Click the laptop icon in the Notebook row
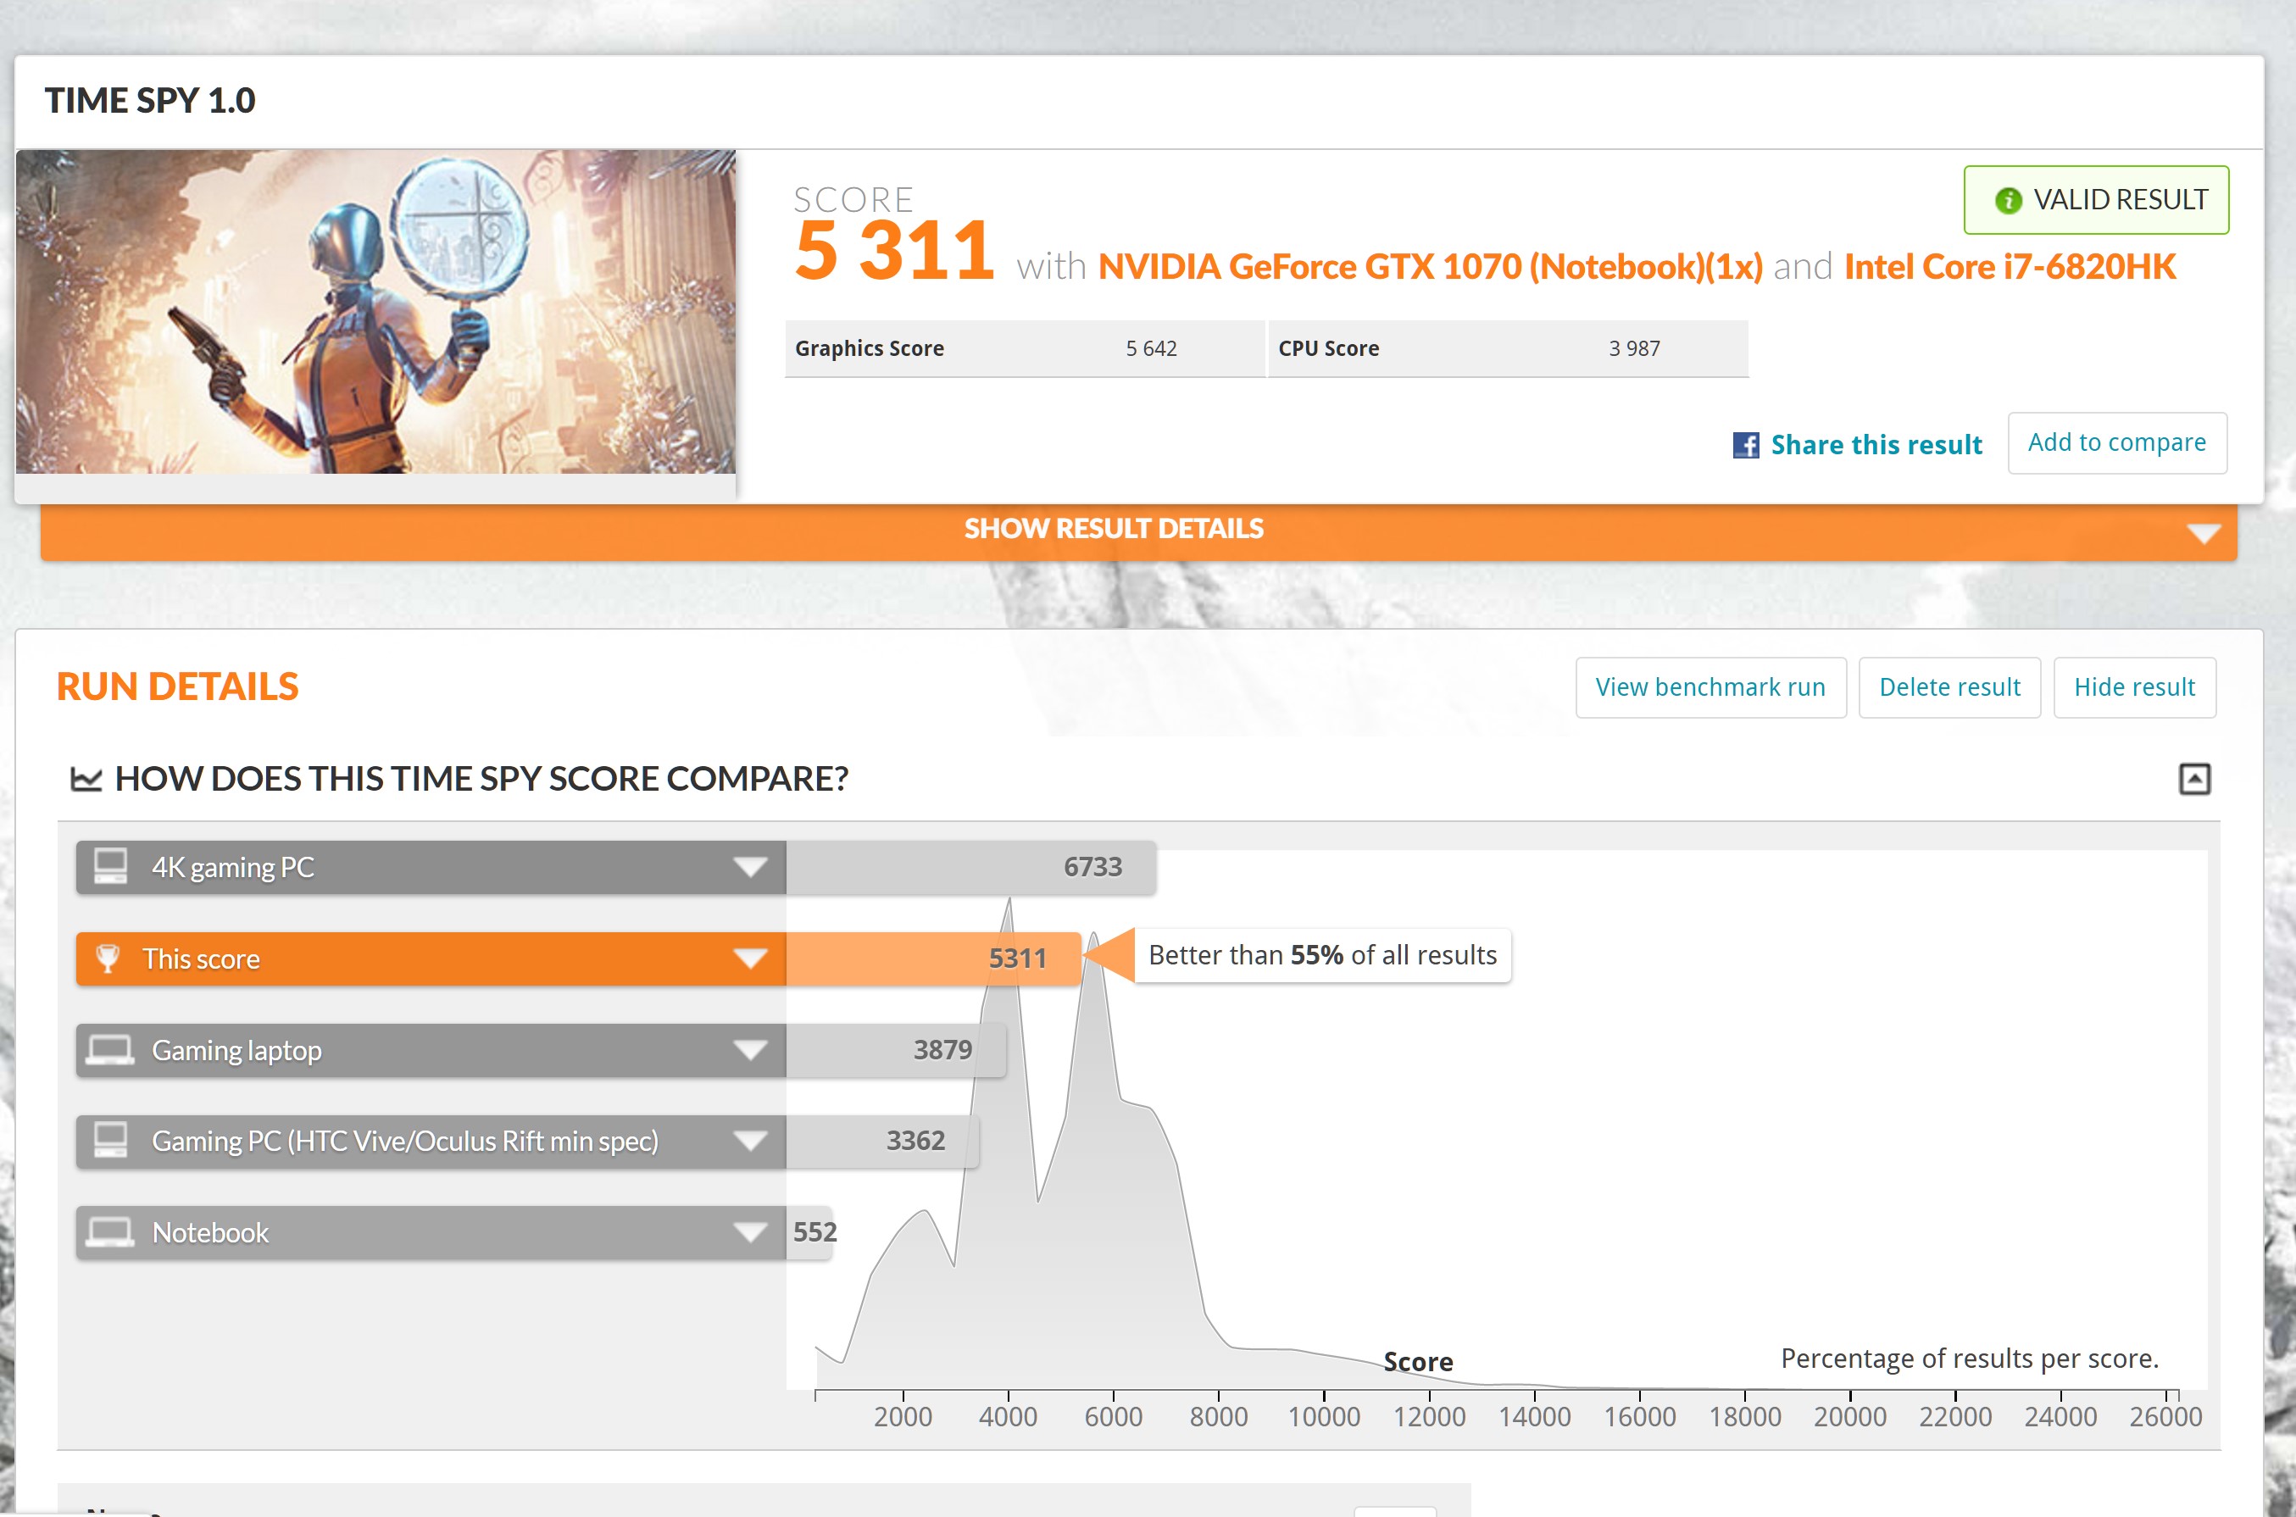Viewport: 2296px width, 1517px height. tap(110, 1232)
